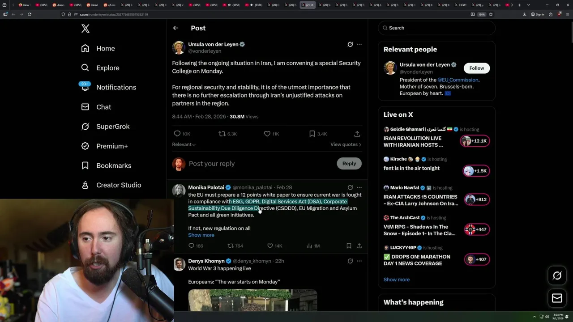The height and width of the screenshot is (322, 573).
Task: Open Grok icon on Monika Palotai's reply
Action: pos(350,187)
